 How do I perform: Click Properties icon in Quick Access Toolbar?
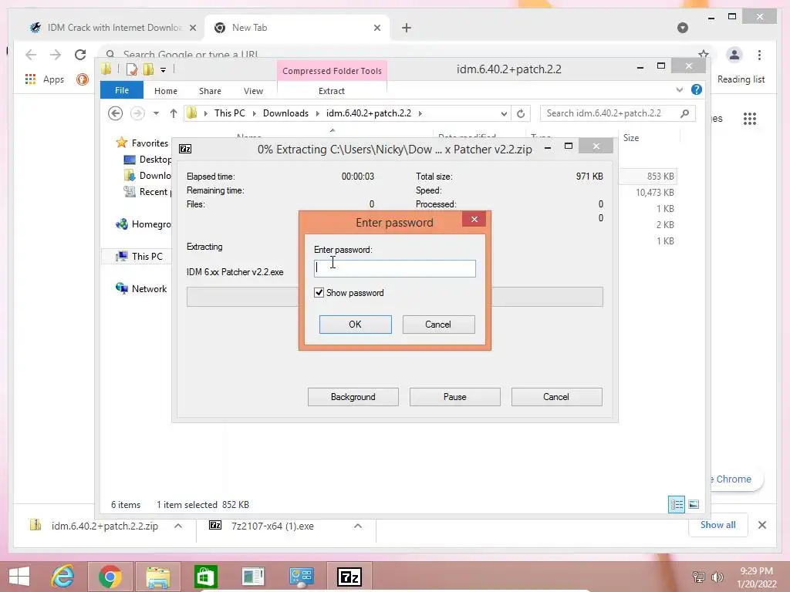(x=132, y=69)
